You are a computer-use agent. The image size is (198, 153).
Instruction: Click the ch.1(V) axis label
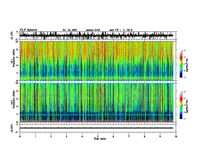click(12, 35)
